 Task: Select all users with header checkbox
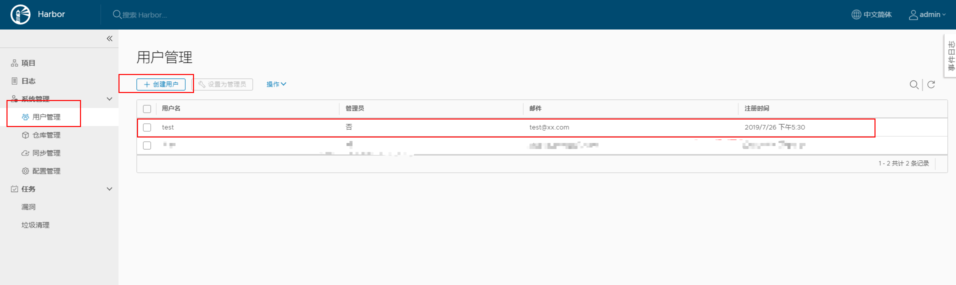point(147,109)
